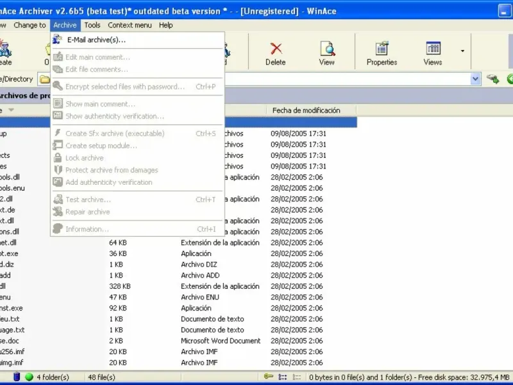Open the Help menu

coord(166,25)
